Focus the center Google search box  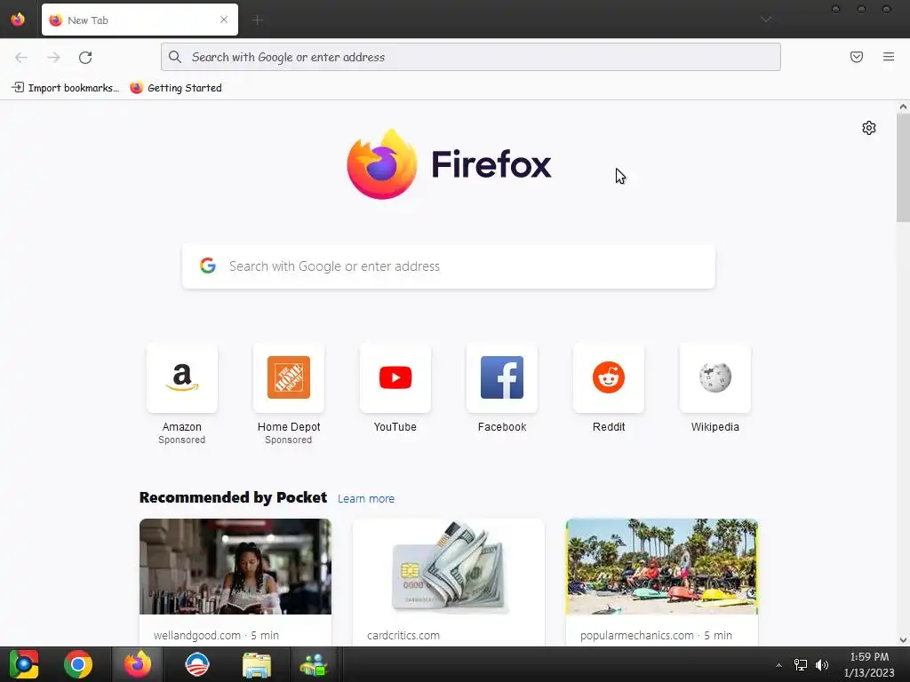[x=449, y=266]
